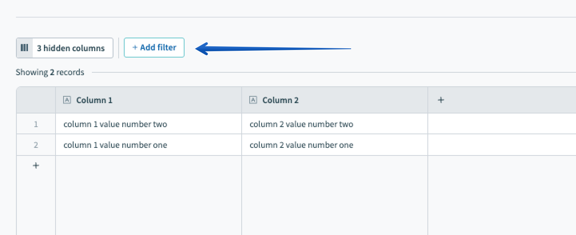Screen dimensions: 576x235
Task: Click cell 'column 2 value number one'
Action: tap(302, 145)
